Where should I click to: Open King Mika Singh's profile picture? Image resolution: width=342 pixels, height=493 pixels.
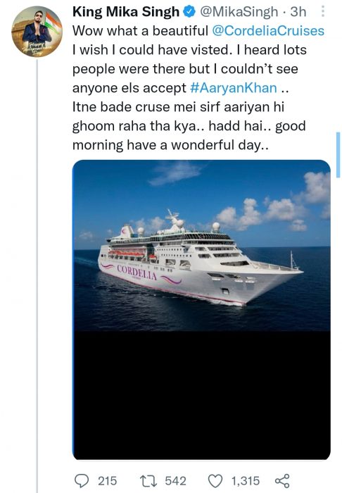click(37, 32)
